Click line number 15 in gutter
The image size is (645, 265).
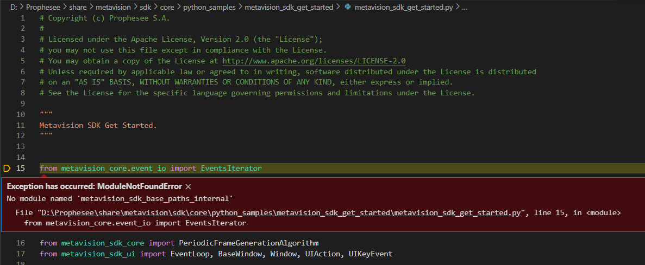(x=21, y=168)
